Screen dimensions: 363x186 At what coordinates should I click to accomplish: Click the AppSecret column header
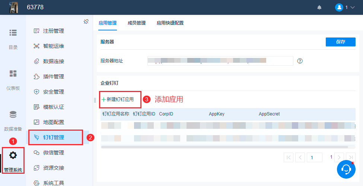pyautogui.click(x=269, y=114)
